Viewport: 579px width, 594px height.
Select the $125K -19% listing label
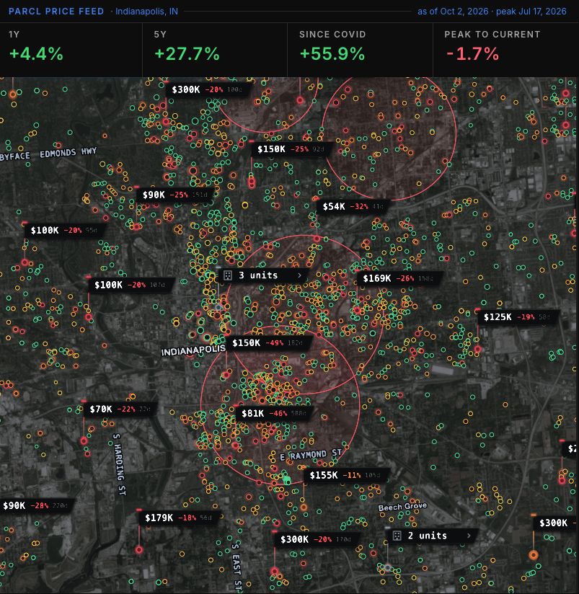(518, 317)
